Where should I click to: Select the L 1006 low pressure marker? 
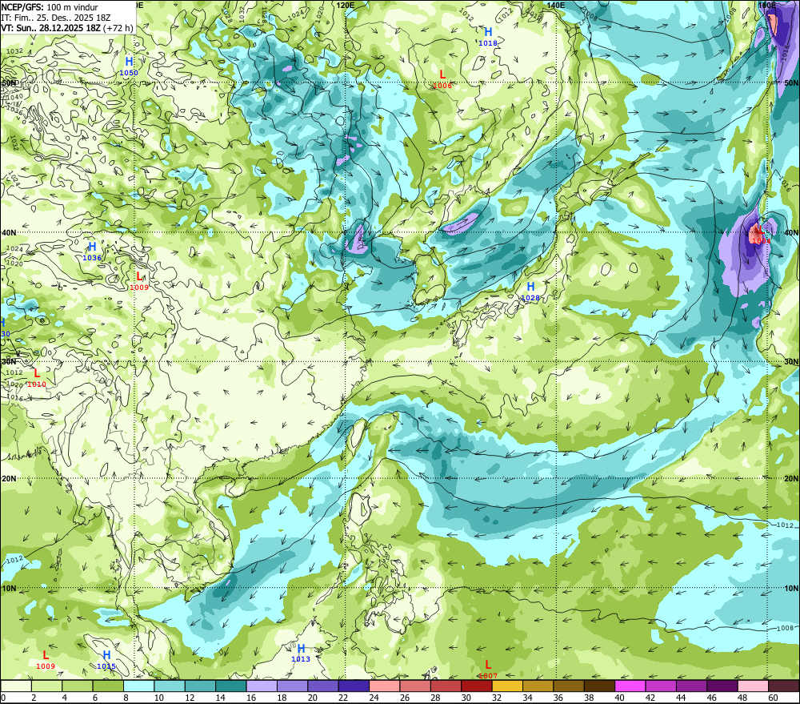[442, 80]
